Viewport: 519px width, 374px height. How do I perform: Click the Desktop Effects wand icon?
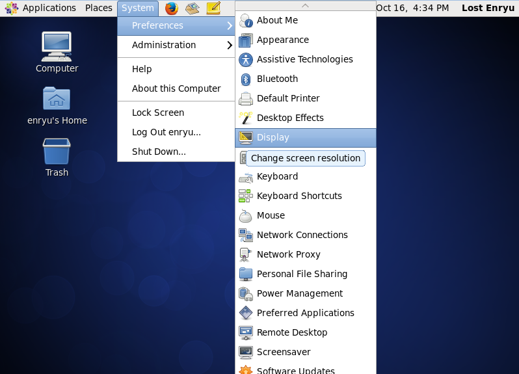coord(246,118)
